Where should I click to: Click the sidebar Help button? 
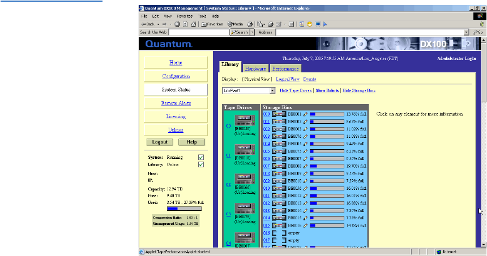pos(191,142)
